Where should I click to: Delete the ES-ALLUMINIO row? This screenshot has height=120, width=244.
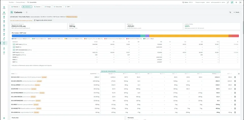pos(235,85)
